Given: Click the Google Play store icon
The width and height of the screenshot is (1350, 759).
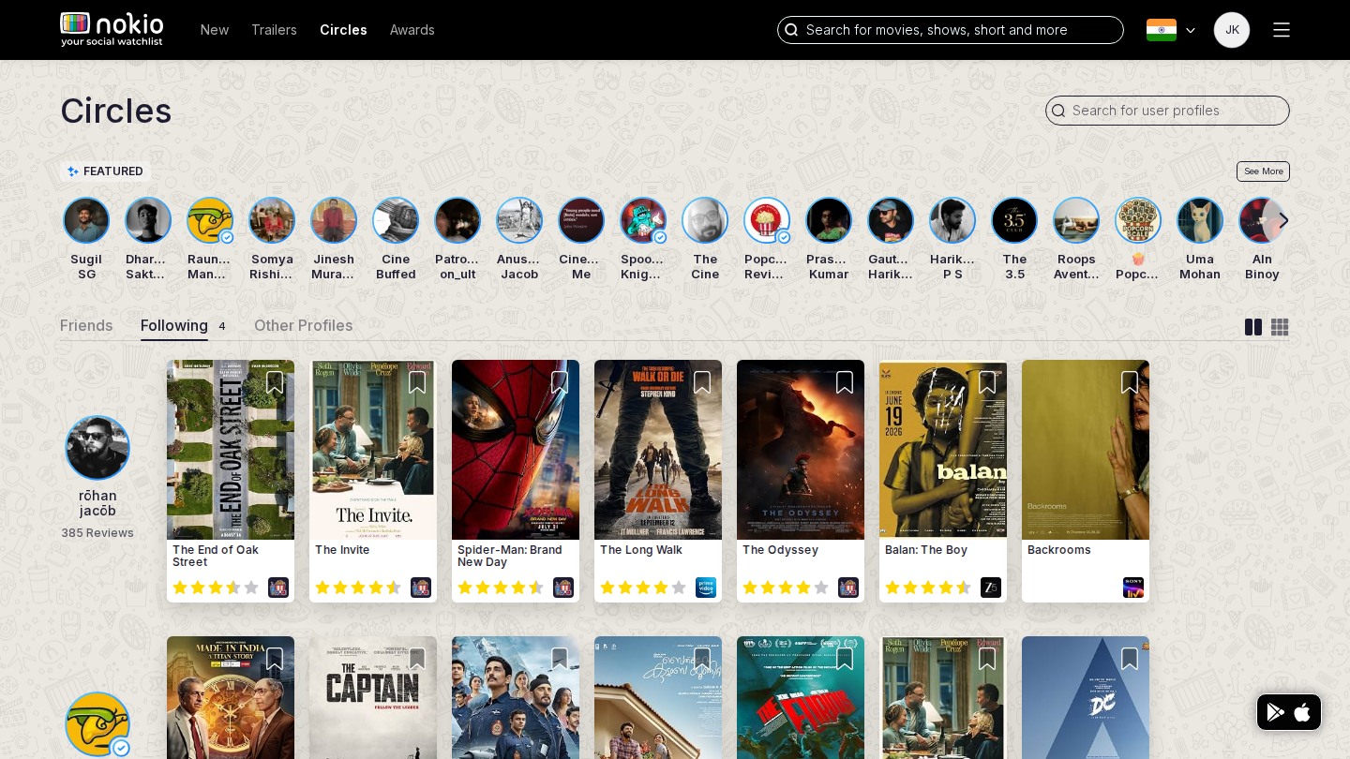Looking at the screenshot, I should tap(1275, 712).
